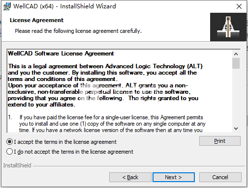Click the bold "WellCAD Software License Agreement" title
The image size is (248, 188).
click(x=61, y=54)
